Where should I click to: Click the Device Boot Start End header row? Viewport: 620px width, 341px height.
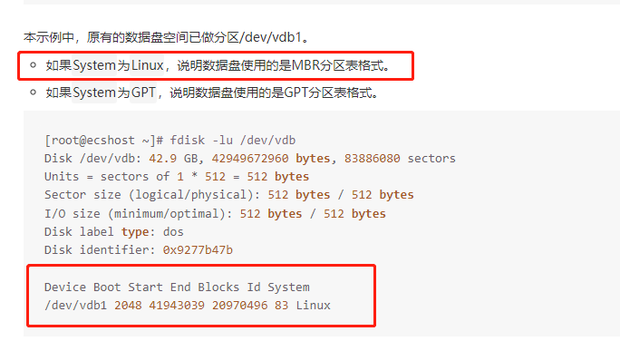coord(177,287)
